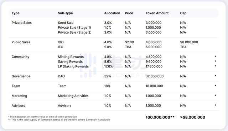Click the Governance type label

(x=21, y=76)
